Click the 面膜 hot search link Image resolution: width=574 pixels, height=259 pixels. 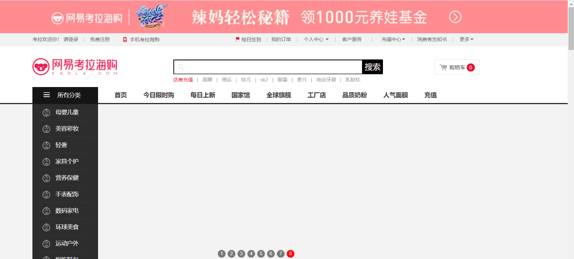(207, 79)
